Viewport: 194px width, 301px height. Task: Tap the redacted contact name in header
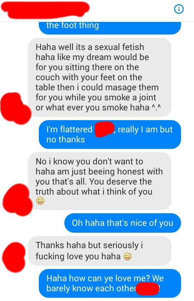tap(45, 10)
